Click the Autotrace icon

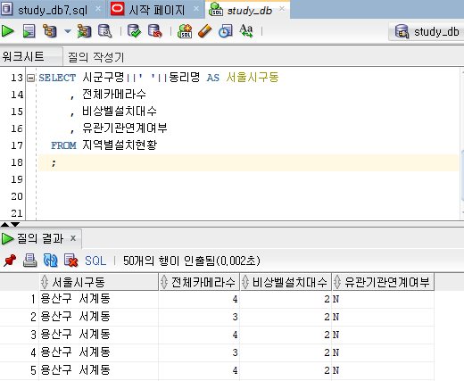tap(84, 31)
